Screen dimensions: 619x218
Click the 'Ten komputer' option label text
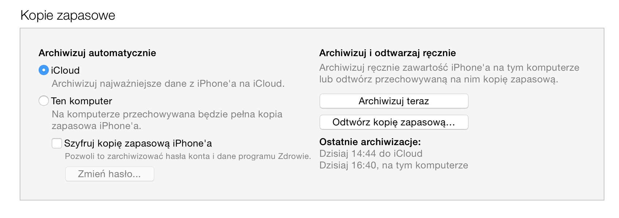tap(82, 101)
